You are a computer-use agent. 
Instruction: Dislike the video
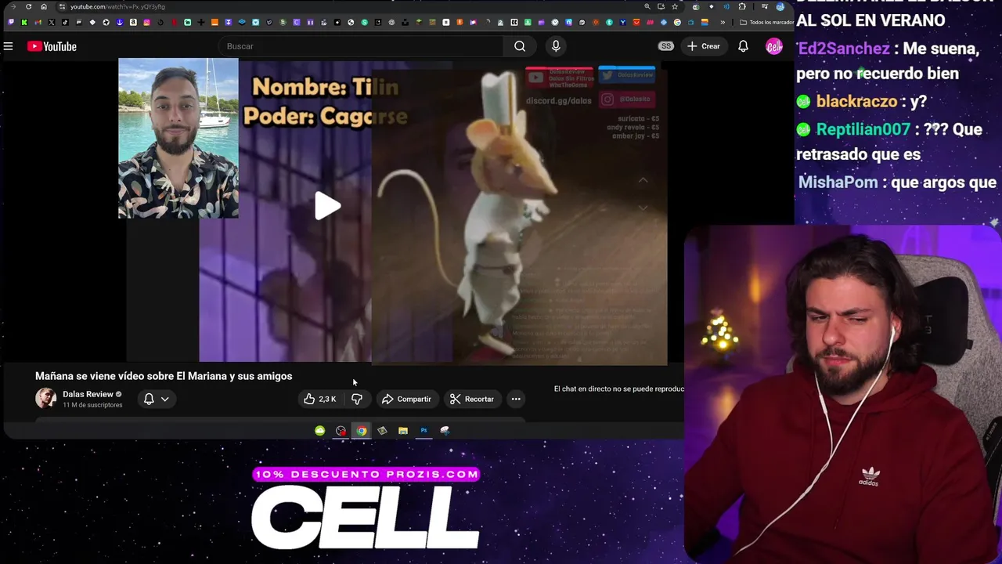[357, 399]
